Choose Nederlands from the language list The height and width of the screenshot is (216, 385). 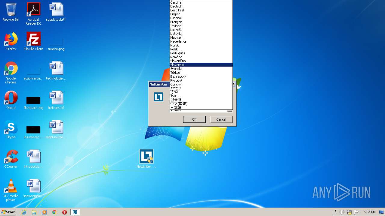point(201,41)
